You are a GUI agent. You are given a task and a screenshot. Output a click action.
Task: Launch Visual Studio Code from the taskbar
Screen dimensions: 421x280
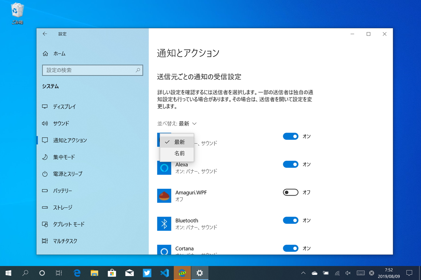pyautogui.click(x=164, y=273)
